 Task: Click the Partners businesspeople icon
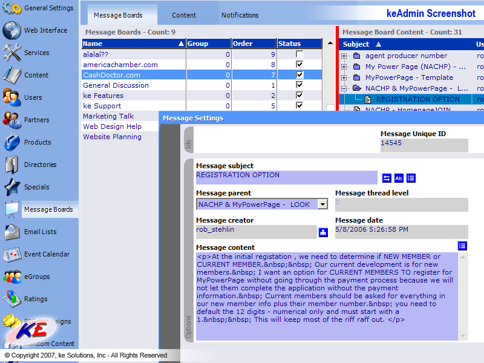pyautogui.click(x=11, y=120)
